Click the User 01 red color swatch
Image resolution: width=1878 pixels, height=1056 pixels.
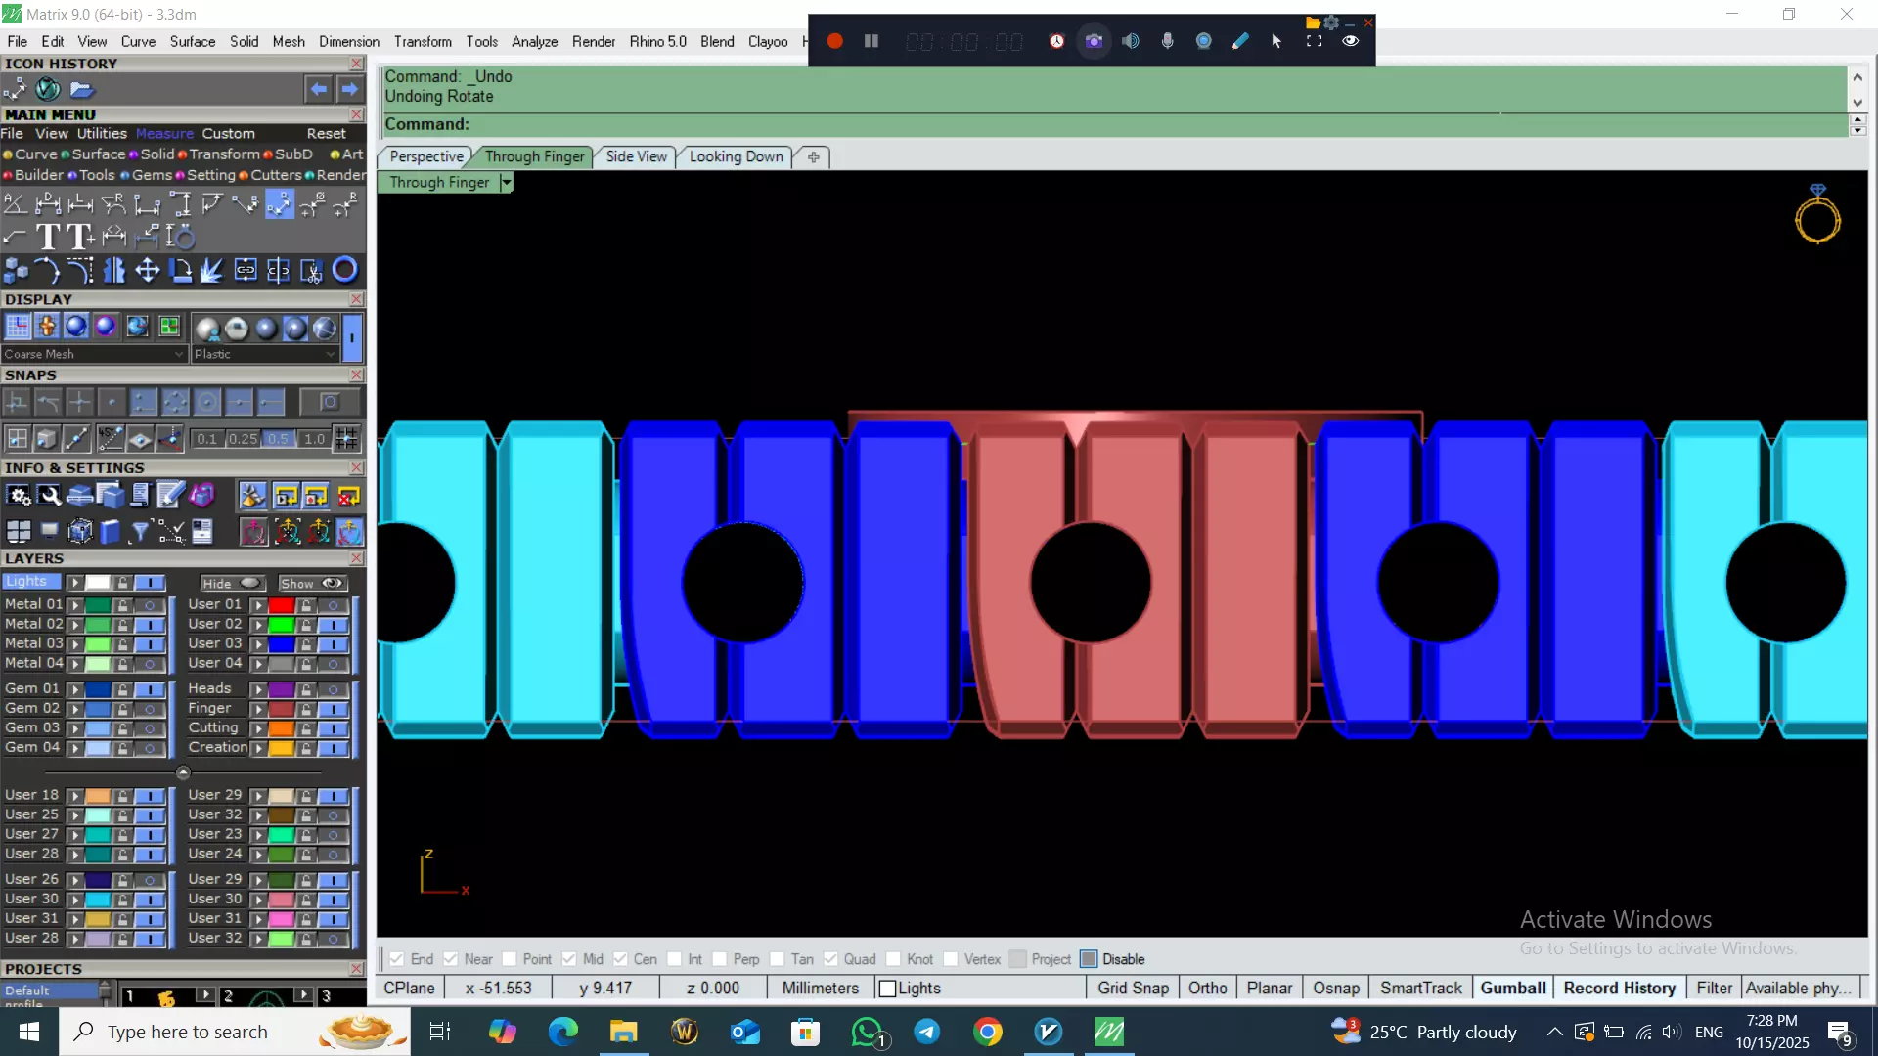(282, 605)
